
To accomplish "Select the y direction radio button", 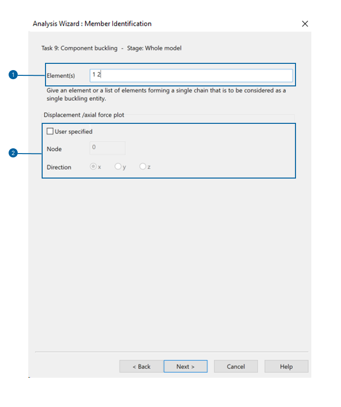I will [x=118, y=167].
